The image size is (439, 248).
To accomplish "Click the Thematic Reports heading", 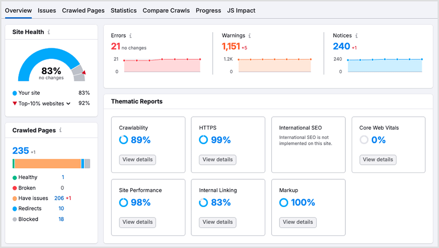I will click(137, 101).
